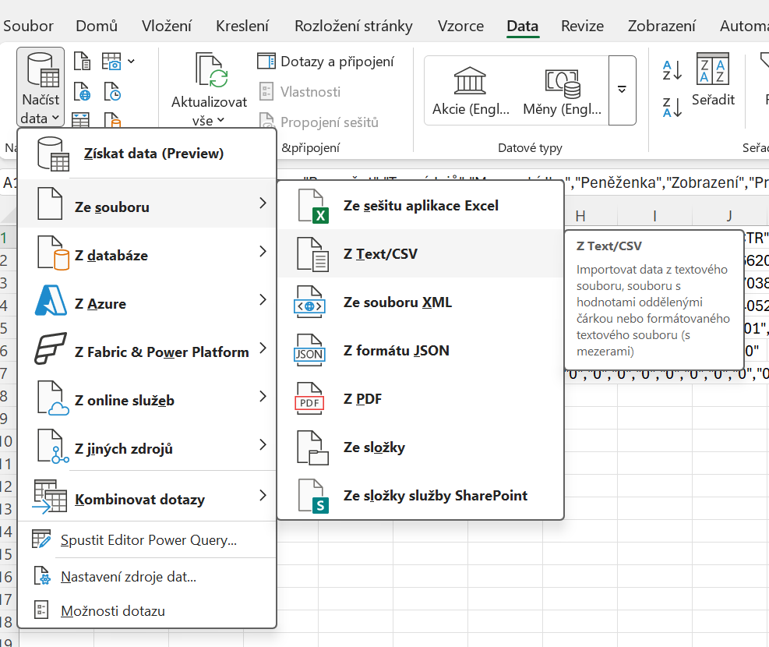Choose Ze složky služby SharePoint

pos(421,496)
